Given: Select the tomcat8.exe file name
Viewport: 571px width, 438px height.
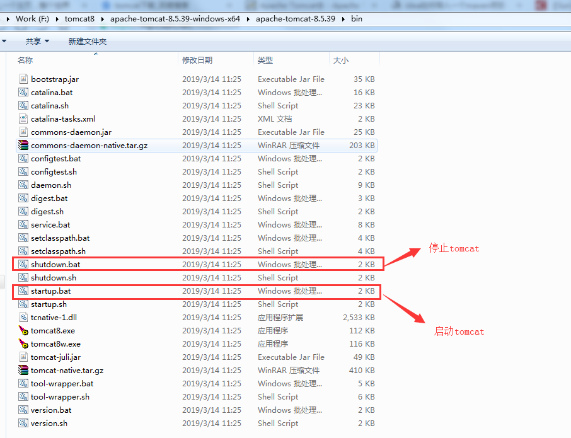Looking at the screenshot, I should click(53, 331).
